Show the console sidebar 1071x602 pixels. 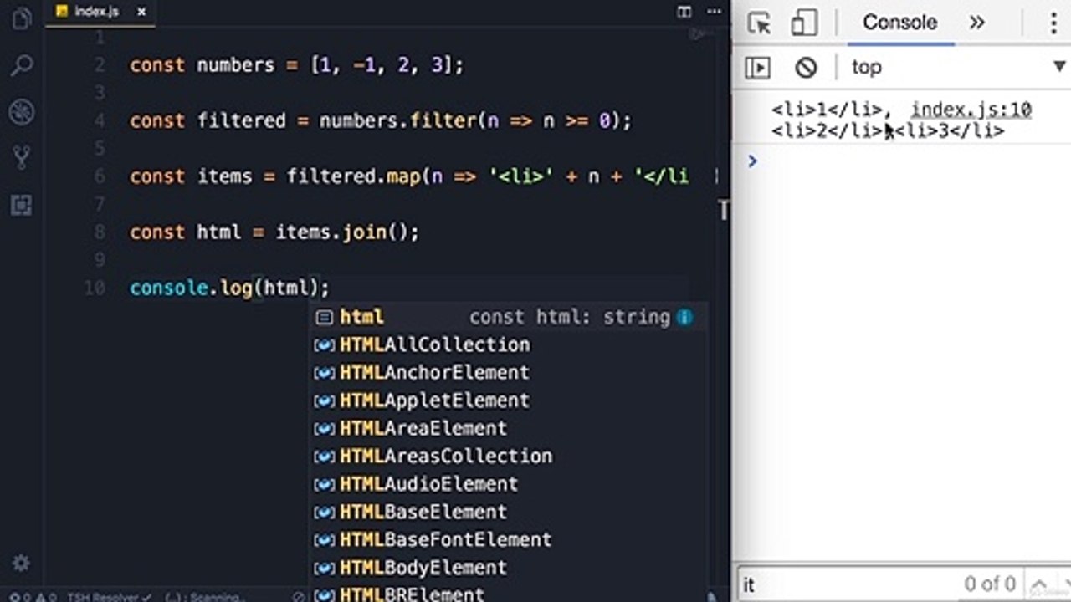click(757, 67)
